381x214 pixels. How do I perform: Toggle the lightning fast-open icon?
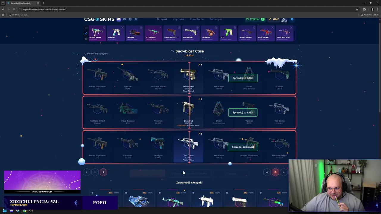[284, 172]
